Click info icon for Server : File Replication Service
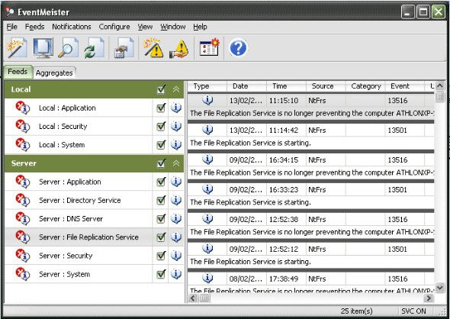The image size is (450, 319). pyautogui.click(x=176, y=237)
